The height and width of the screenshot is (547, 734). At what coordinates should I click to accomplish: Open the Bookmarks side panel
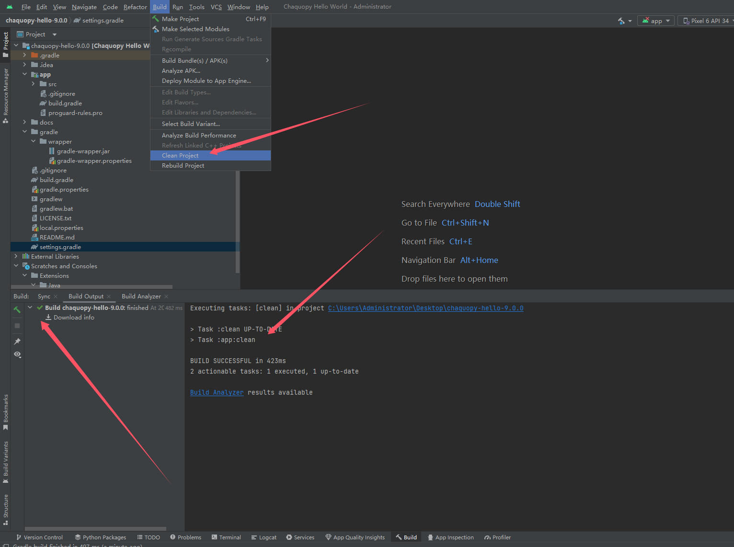(6, 410)
